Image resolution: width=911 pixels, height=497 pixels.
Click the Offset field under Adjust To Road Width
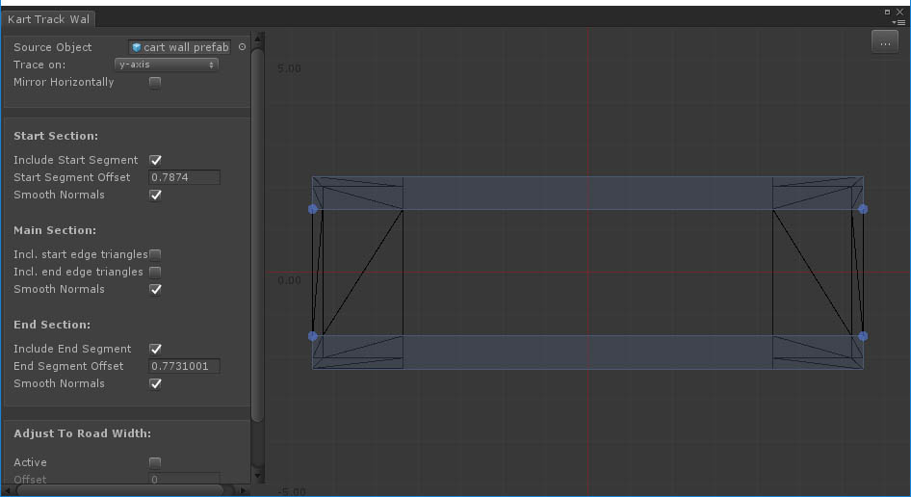pyautogui.click(x=184, y=480)
